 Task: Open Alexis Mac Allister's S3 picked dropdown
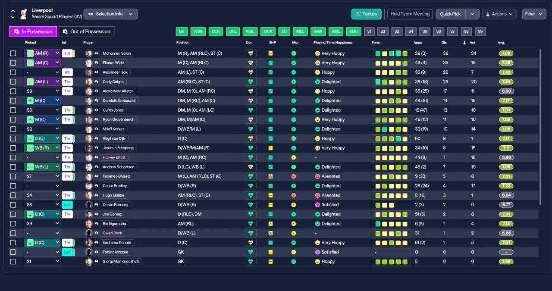tap(42, 91)
